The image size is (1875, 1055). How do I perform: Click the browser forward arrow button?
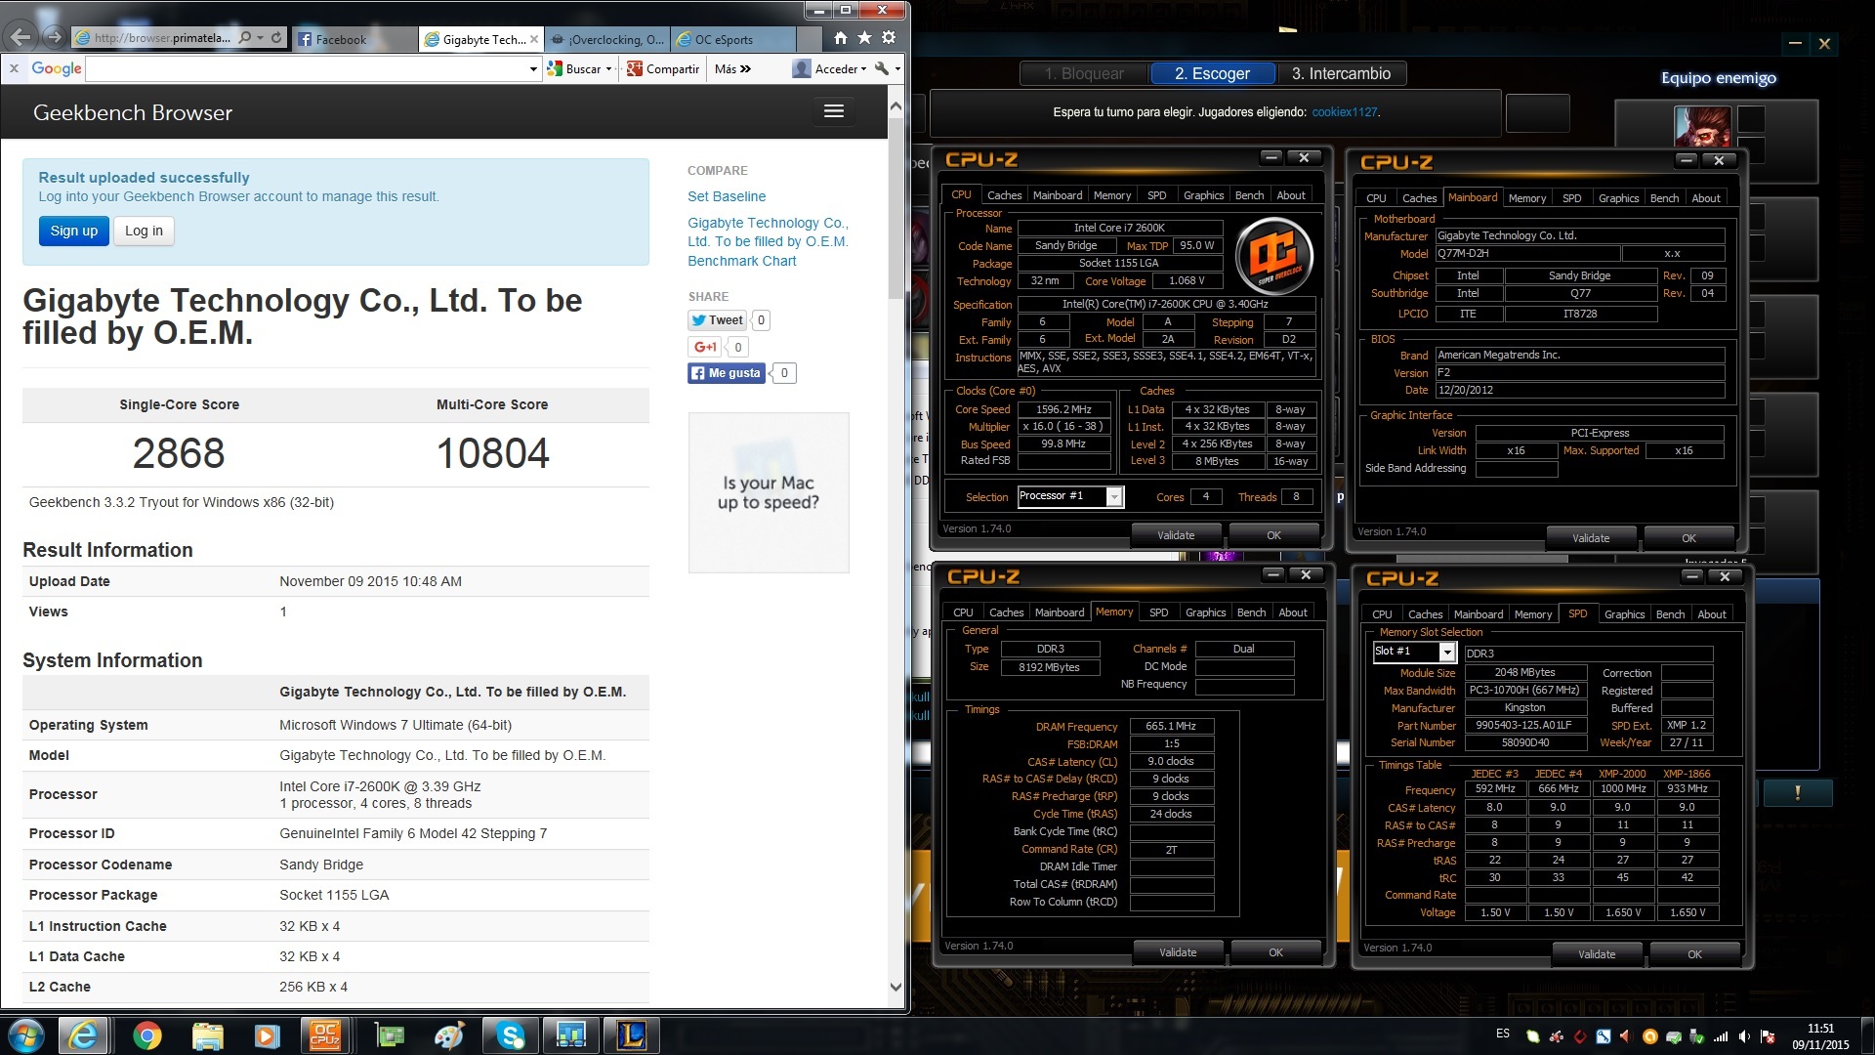pos(54,38)
